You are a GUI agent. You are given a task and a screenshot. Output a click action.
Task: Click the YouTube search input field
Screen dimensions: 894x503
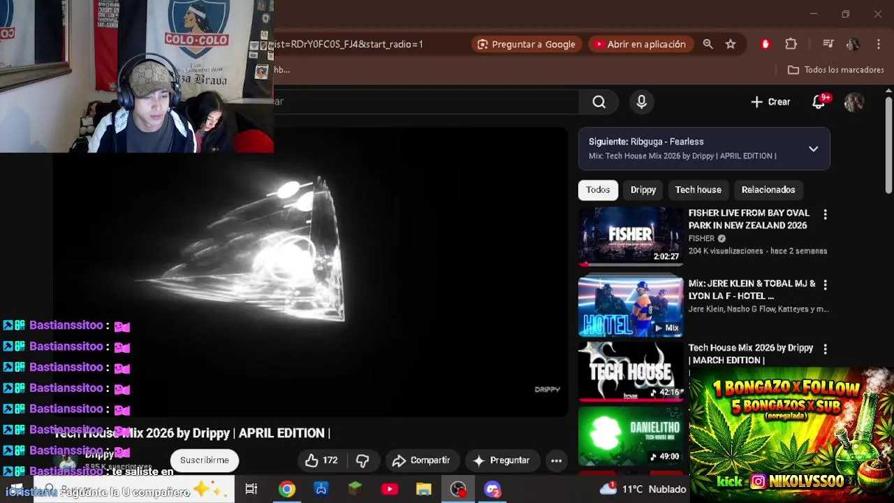point(426,102)
